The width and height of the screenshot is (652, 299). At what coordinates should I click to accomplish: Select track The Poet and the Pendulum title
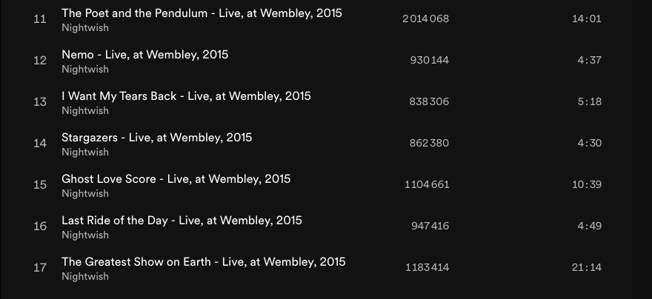coord(202,13)
